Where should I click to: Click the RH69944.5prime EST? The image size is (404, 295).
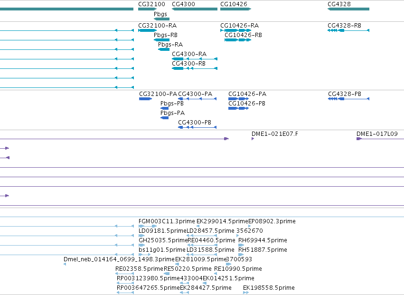[241, 245]
